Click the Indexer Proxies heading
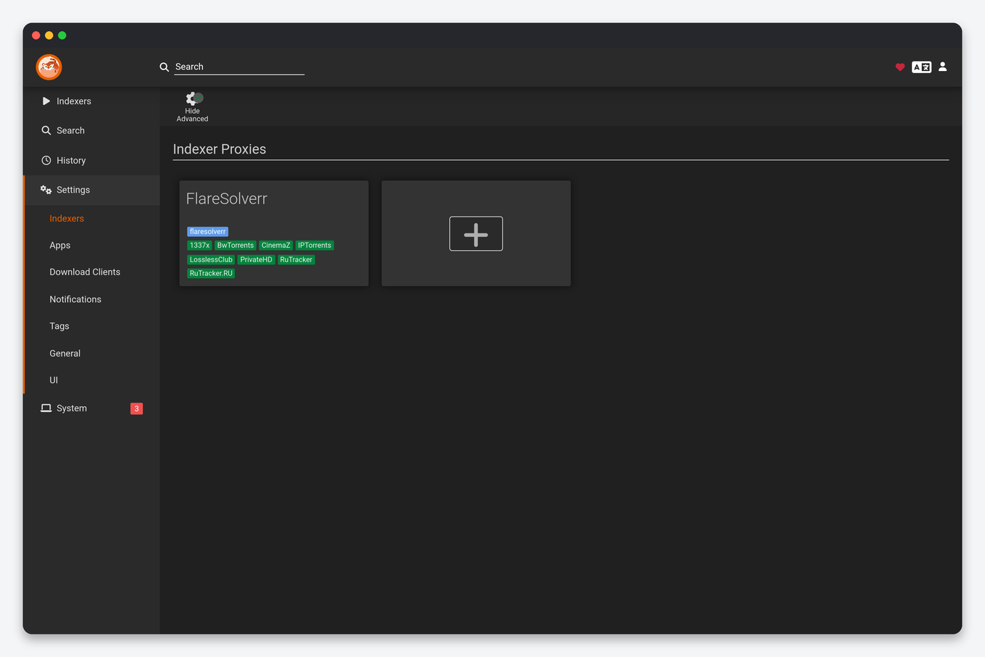This screenshot has height=657, width=985. [x=220, y=149]
